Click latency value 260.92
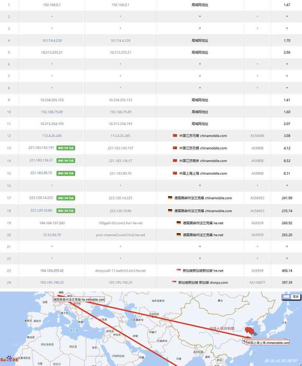The image size is (302, 366). click(287, 223)
